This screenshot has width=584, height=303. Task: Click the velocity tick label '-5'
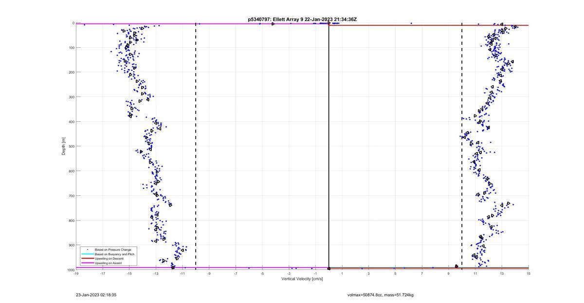tap(262, 273)
